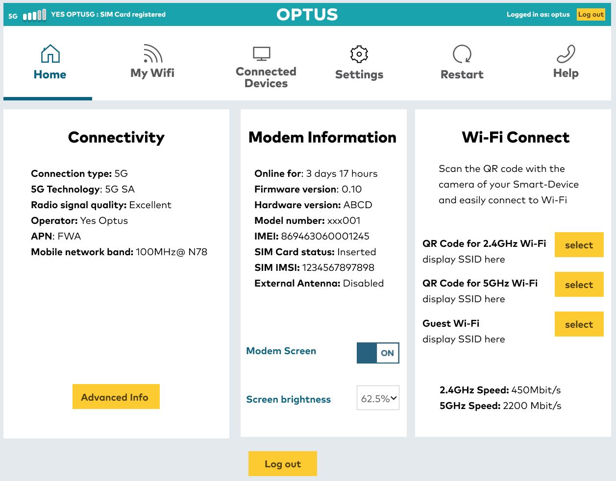The height and width of the screenshot is (481, 616).
Task: Click 'Operator: Yes Optus' line
Action: [x=79, y=220]
